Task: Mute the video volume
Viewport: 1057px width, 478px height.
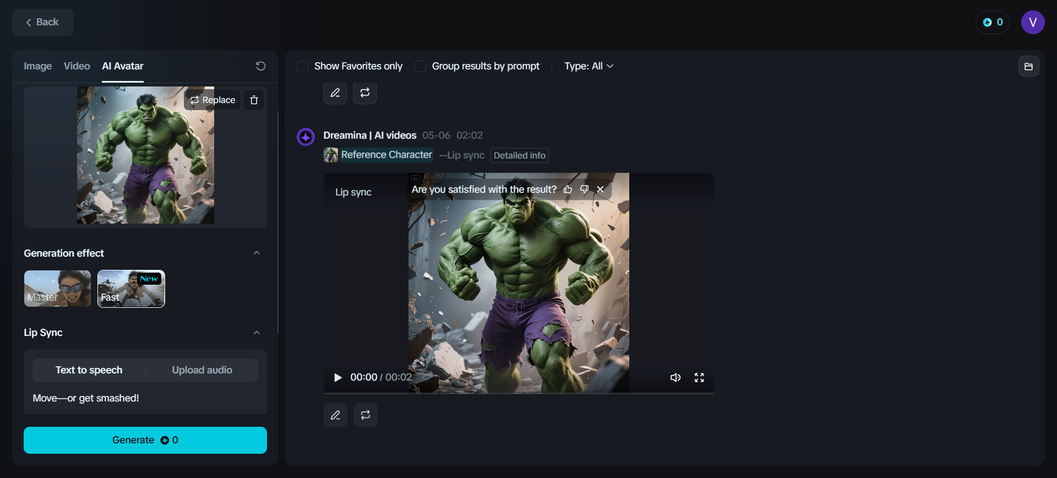Action: pos(675,377)
